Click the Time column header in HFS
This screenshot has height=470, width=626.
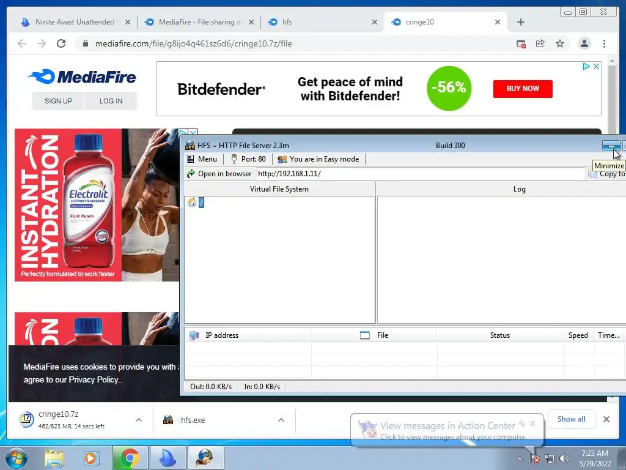(609, 335)
